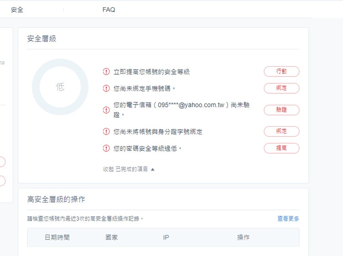Click 提高 button for password security
Viewport: 343px width, 256px height.
282,148
